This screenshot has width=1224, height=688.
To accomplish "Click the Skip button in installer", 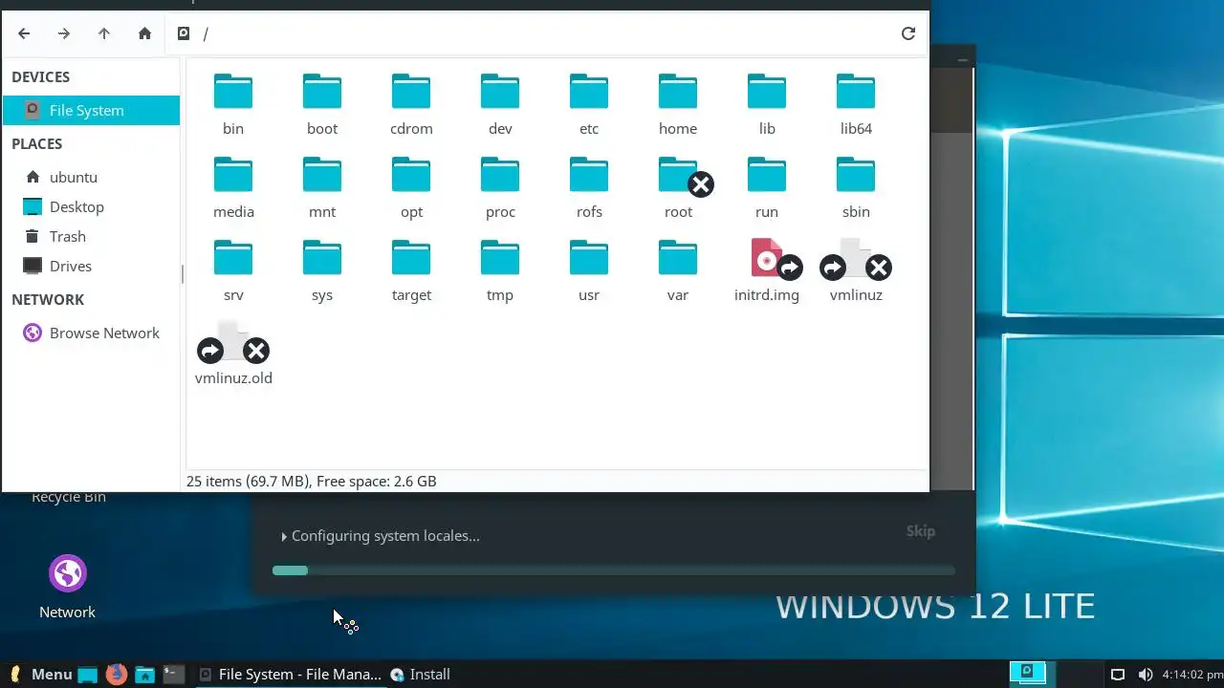I will tap(921, 531).
